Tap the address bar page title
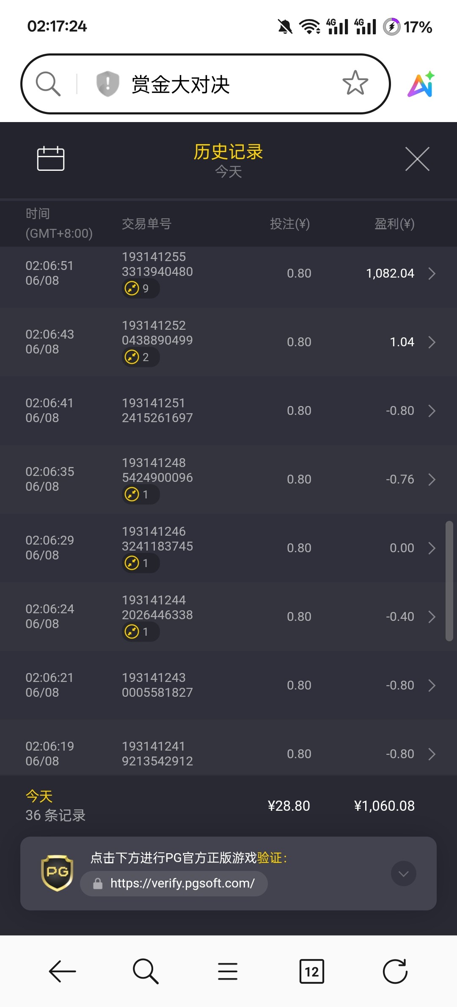The height and width of the screenshot is (1007, 457). pyautogui.click(x=181, y=84)
